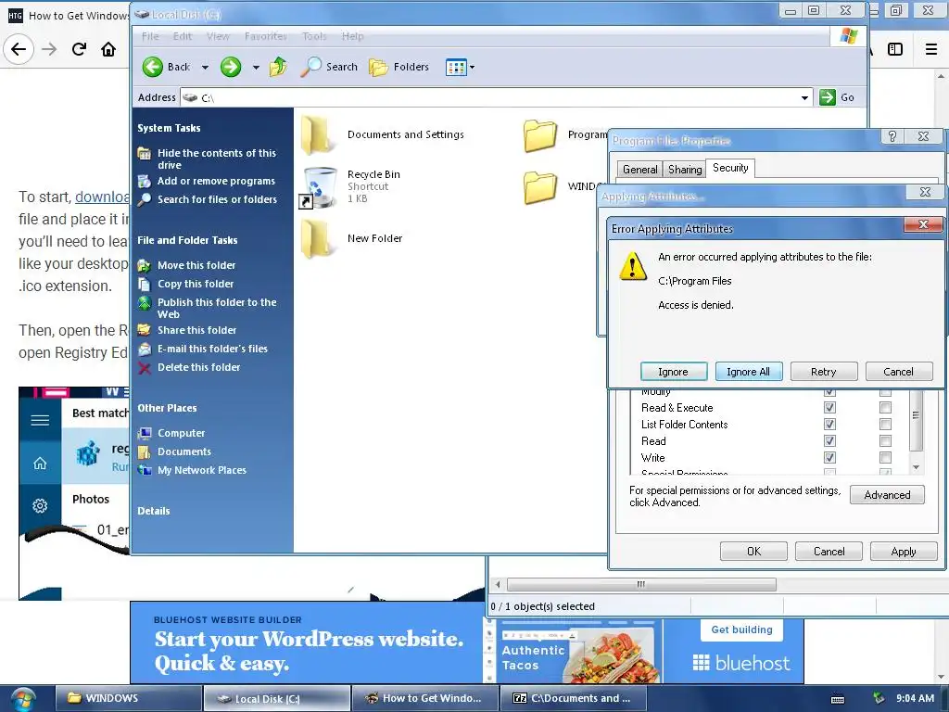The height and width of the screenshot is (712, 949).
Task: Click the permissions list scroll down arrow
Action: [916, 467]
